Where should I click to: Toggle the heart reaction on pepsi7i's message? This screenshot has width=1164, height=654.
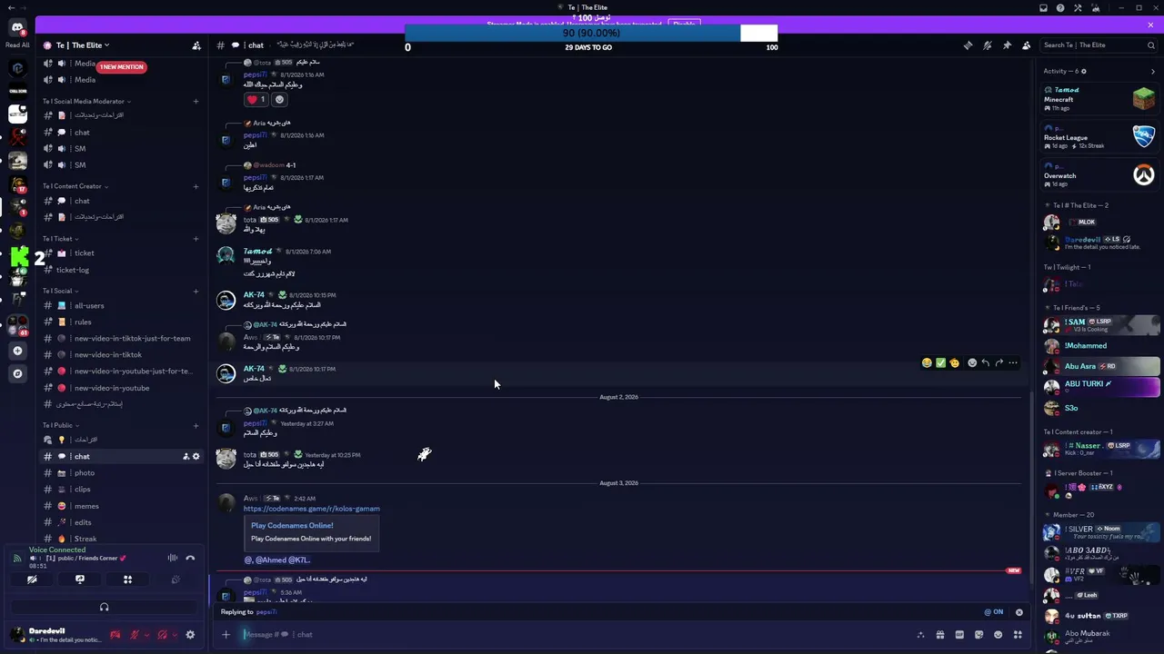click(256, 100)
